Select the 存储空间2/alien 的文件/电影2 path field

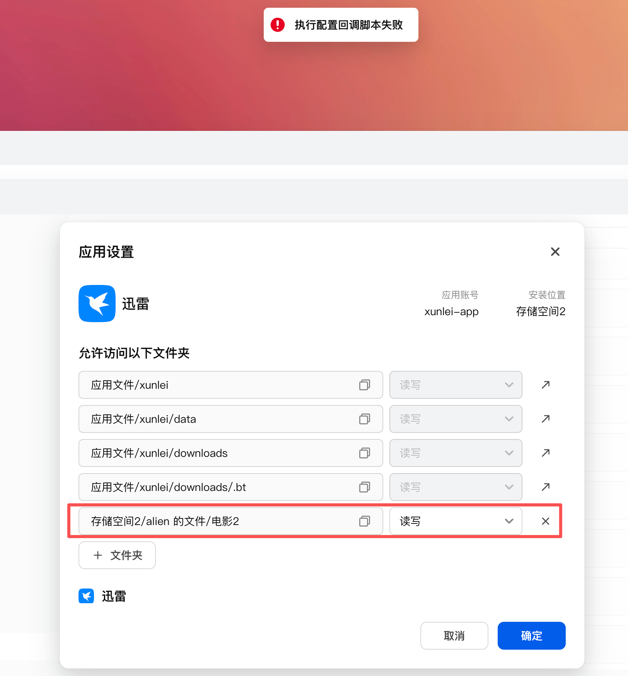[231, 521]
